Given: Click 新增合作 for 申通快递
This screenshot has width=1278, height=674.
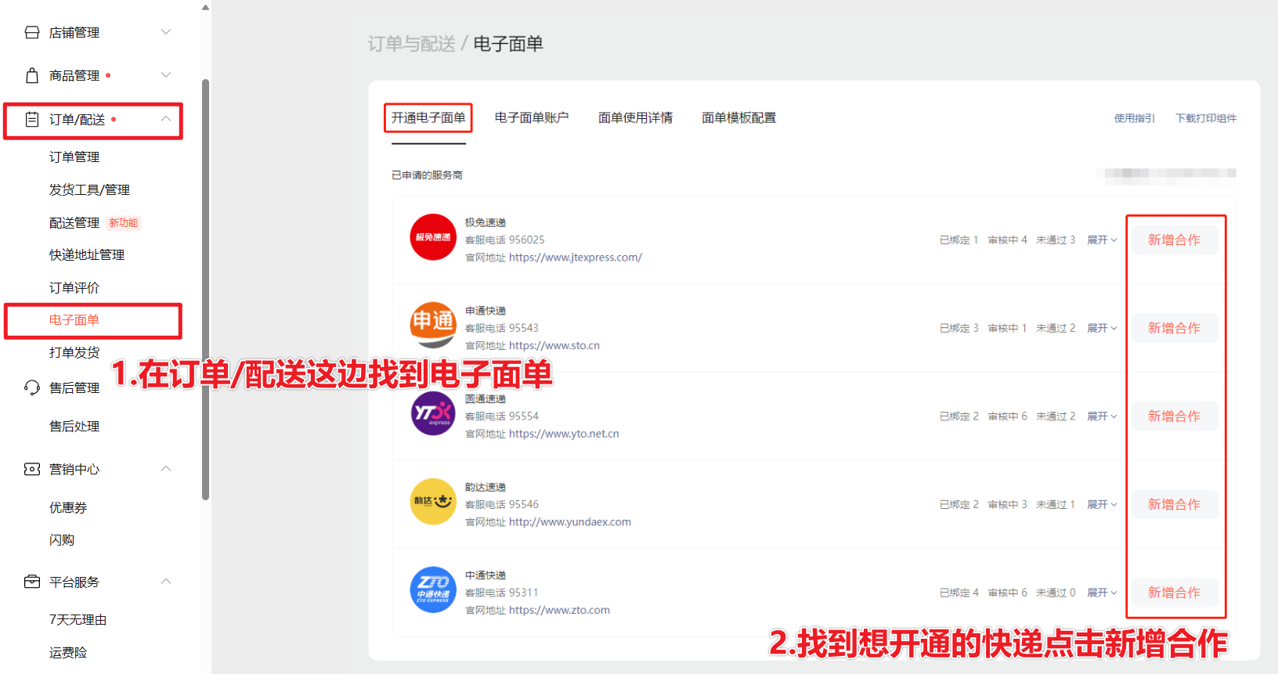Looking at the screenshot, I should coord(1174,328).
